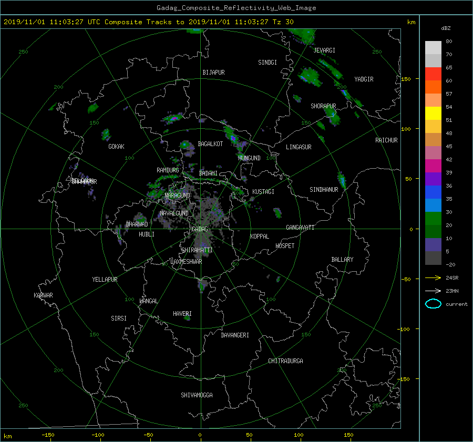
Task: Click the 80 dBZ light grey swatch
Action: tap(433, 48)
